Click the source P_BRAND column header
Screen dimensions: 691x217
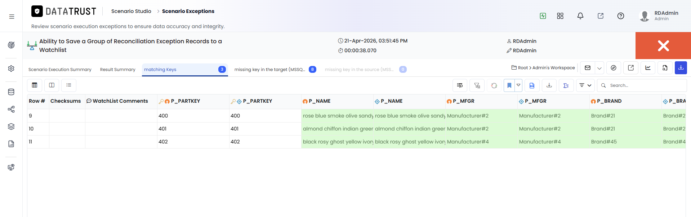pos(625,101)
